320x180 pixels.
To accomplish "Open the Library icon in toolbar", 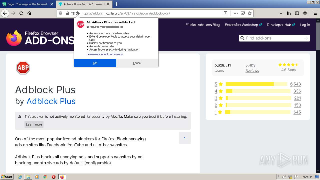I will (x=289, y=13).
